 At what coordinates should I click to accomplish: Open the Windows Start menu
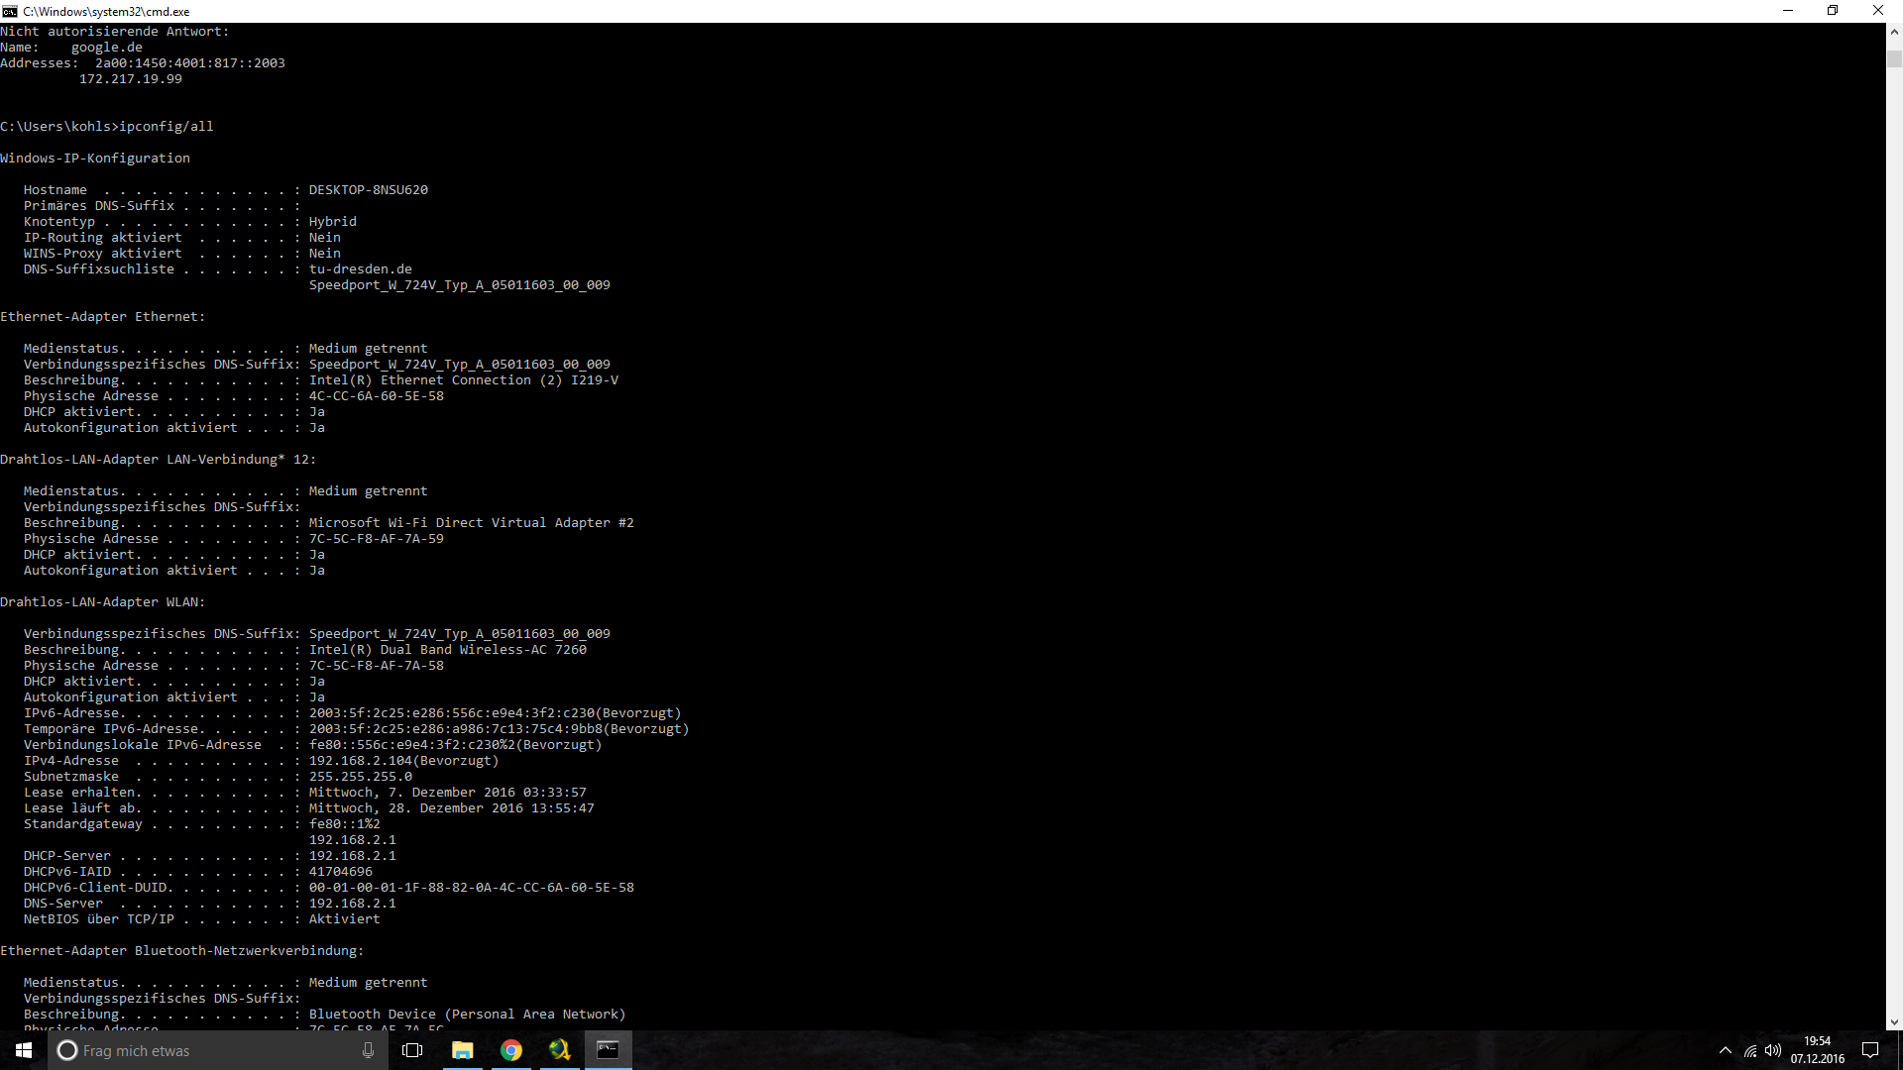[x=23, y=1050]
